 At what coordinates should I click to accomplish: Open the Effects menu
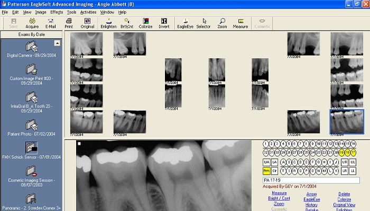coord(57,12)
